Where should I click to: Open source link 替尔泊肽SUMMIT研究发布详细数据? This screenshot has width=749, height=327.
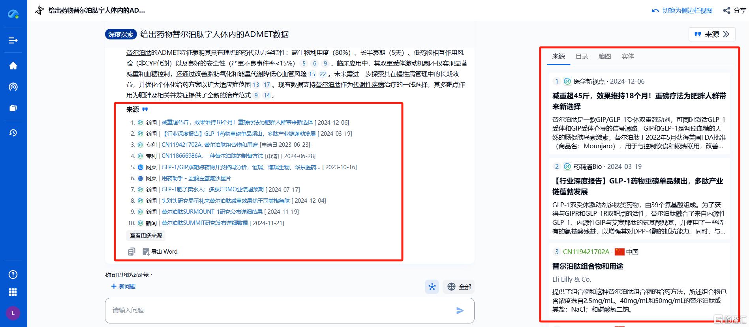click(x=205, y=223)
